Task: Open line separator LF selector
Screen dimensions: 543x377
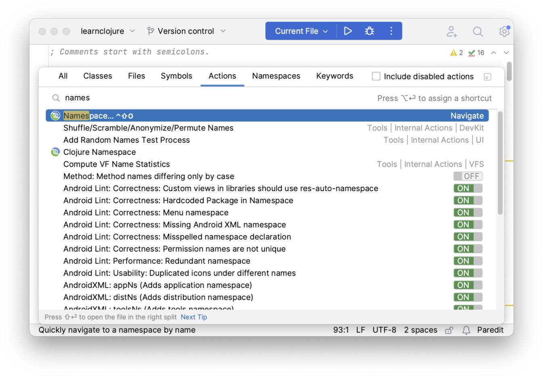Action: tap(361, 330)
